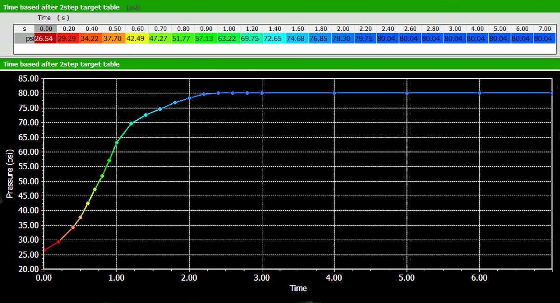Select the curve data point at time 3.00
Screen dimensions: 560x303
click(x=262, y=93)
